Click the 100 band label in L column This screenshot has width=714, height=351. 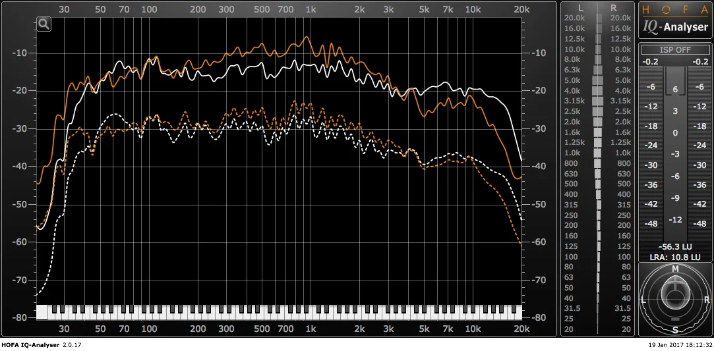click(570, 256)
